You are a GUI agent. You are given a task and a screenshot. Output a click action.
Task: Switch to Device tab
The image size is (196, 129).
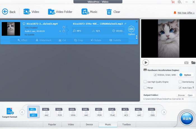tap(89, 124)
